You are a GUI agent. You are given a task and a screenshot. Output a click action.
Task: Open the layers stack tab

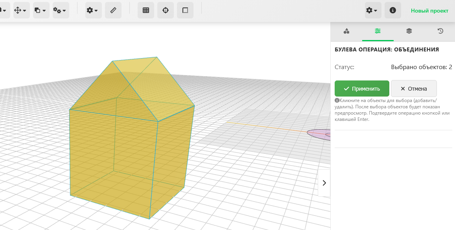409,31
